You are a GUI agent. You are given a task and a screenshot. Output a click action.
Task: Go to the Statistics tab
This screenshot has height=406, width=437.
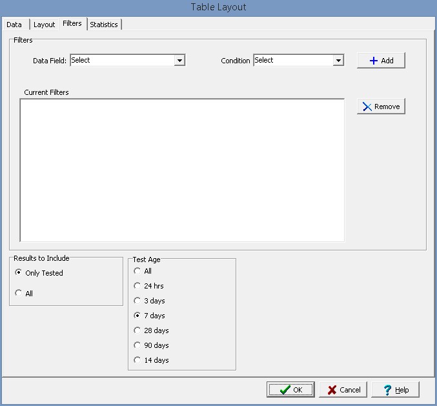tap(104, 25)
